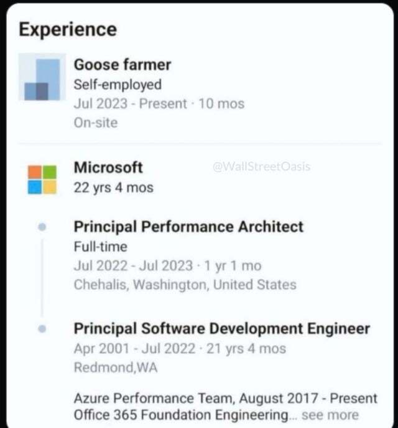Click the @WallStreetOasis watermark text
Screen dimensions: 398x428
(x=261, y=167)
